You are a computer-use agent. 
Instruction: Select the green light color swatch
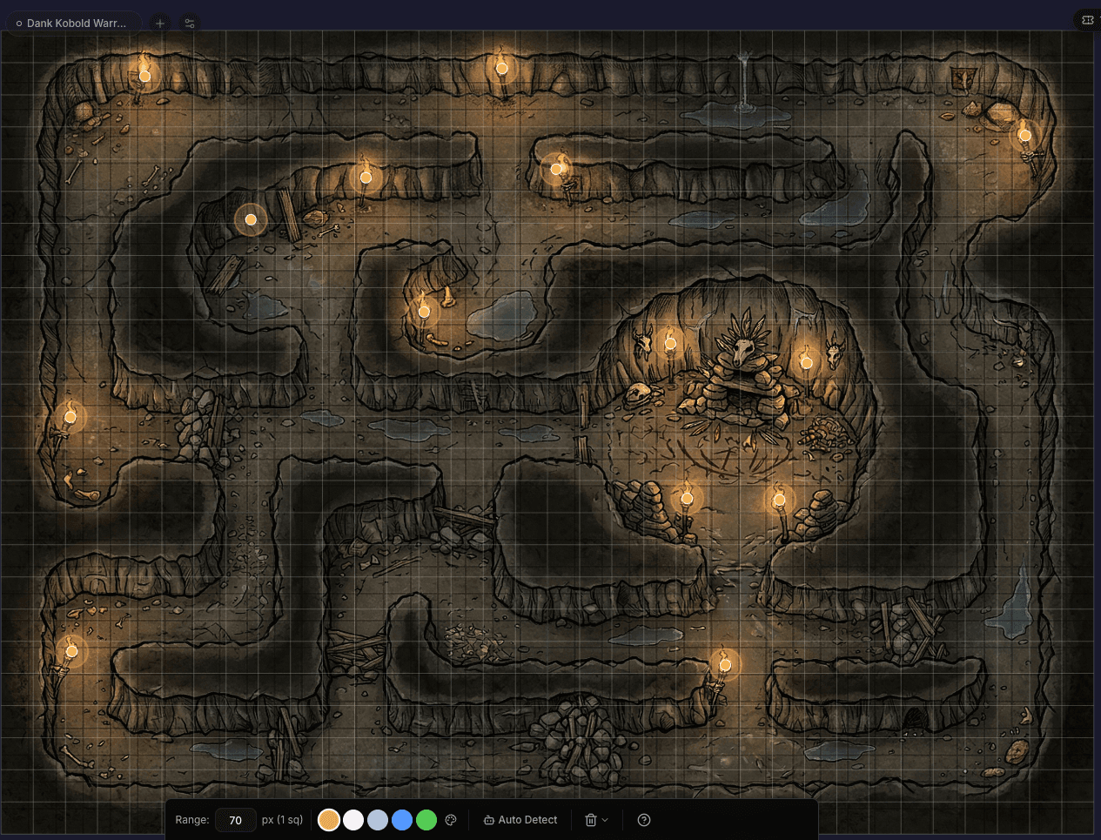pos(426,819)
